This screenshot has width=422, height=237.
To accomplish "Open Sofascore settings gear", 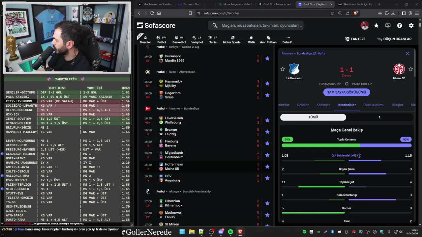I will tap(411, 25).
